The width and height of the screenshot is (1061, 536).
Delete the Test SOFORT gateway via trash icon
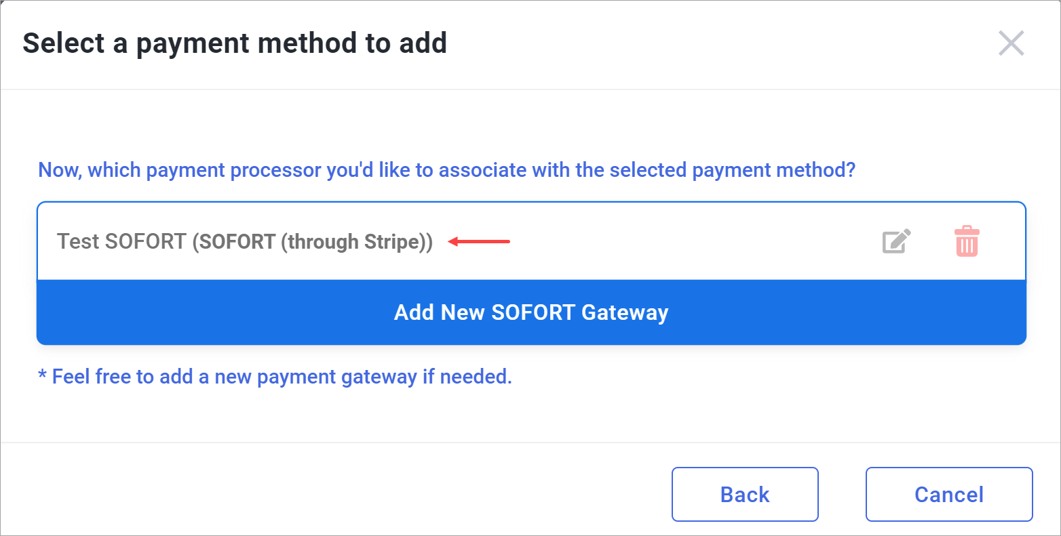(967, 241)
